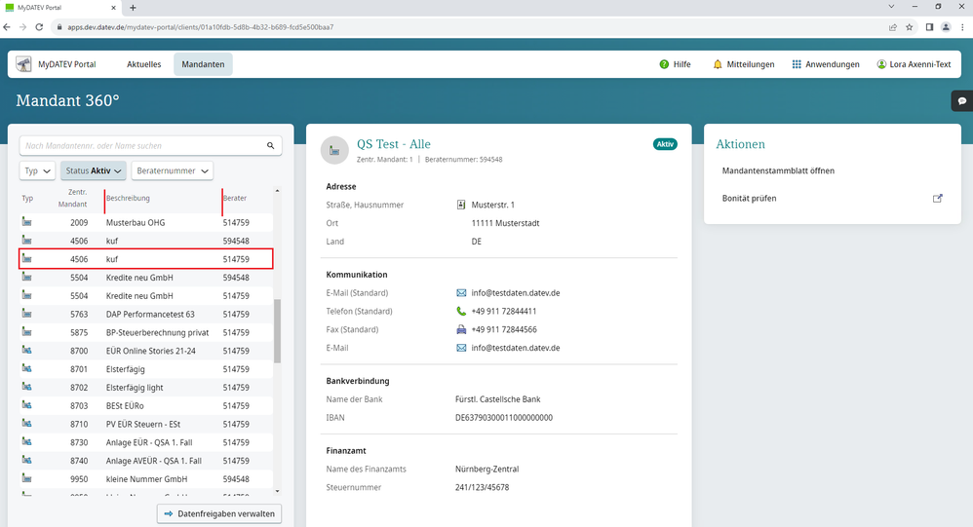Screen dimensions: 973x527
Task: Click the fax number +49 911 72844566
Action: [504, 329]
